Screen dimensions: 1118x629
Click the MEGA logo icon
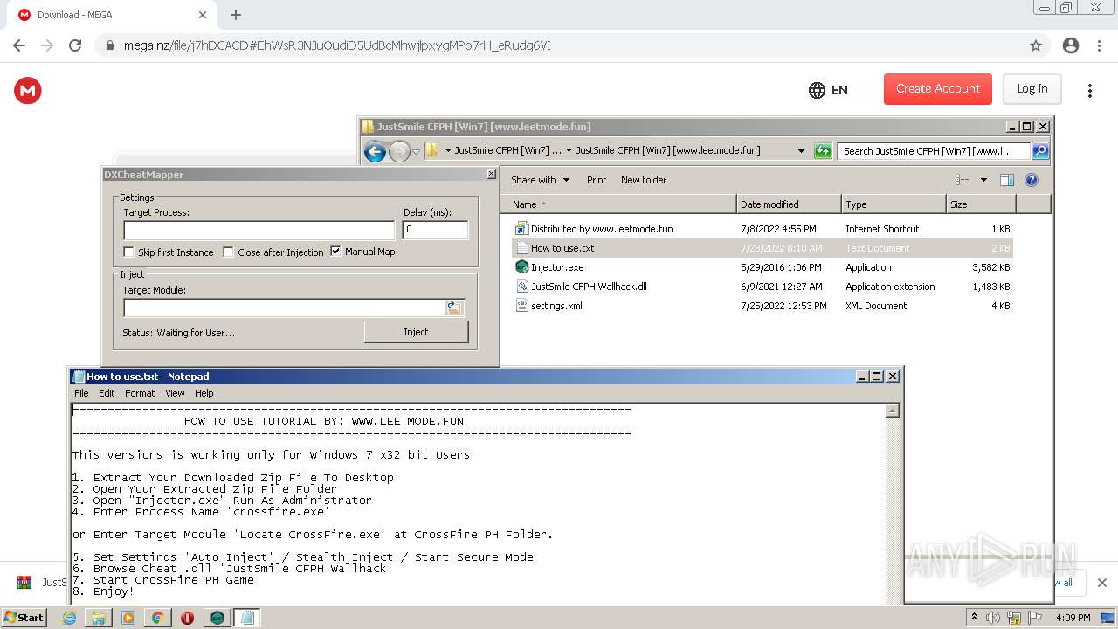28,90
